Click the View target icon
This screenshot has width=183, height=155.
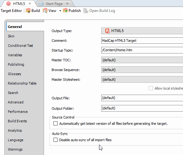pyautogui.click(x=45, y=11)
